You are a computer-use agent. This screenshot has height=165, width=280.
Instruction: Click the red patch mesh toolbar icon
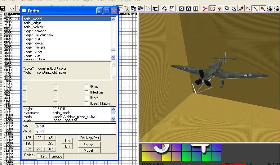220,8
